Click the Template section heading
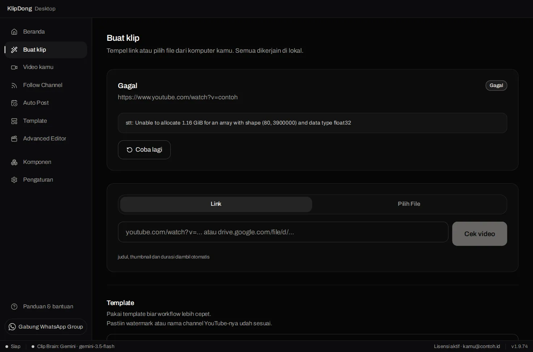 (120, 303)
